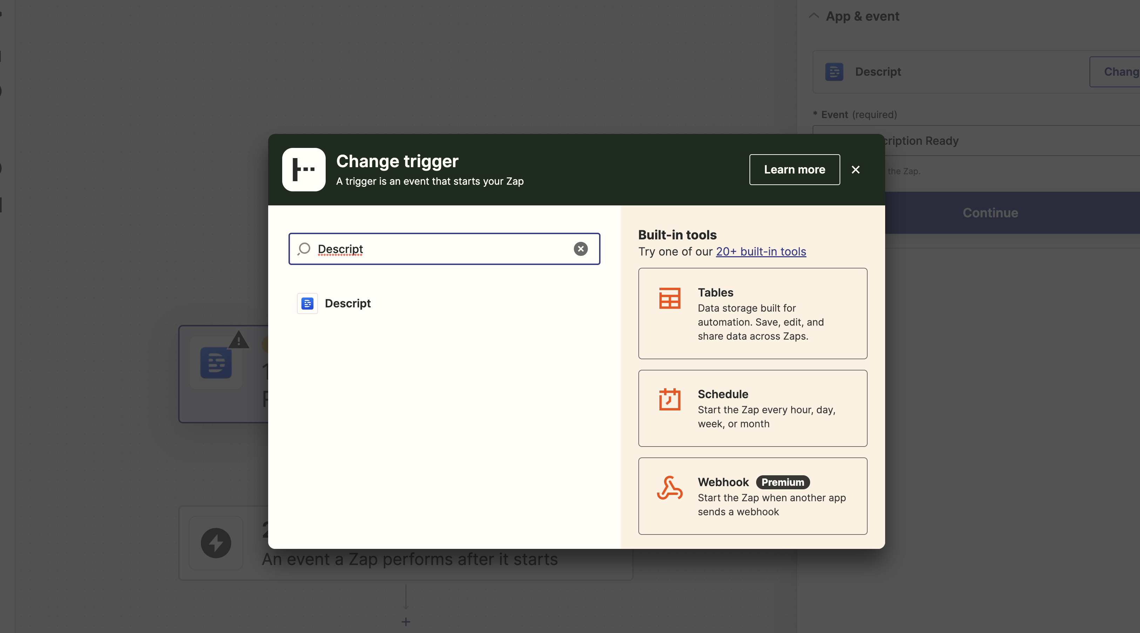The image size is (1140, 633).
Task: Collapse the App & event section
Action: click(814, 16)
